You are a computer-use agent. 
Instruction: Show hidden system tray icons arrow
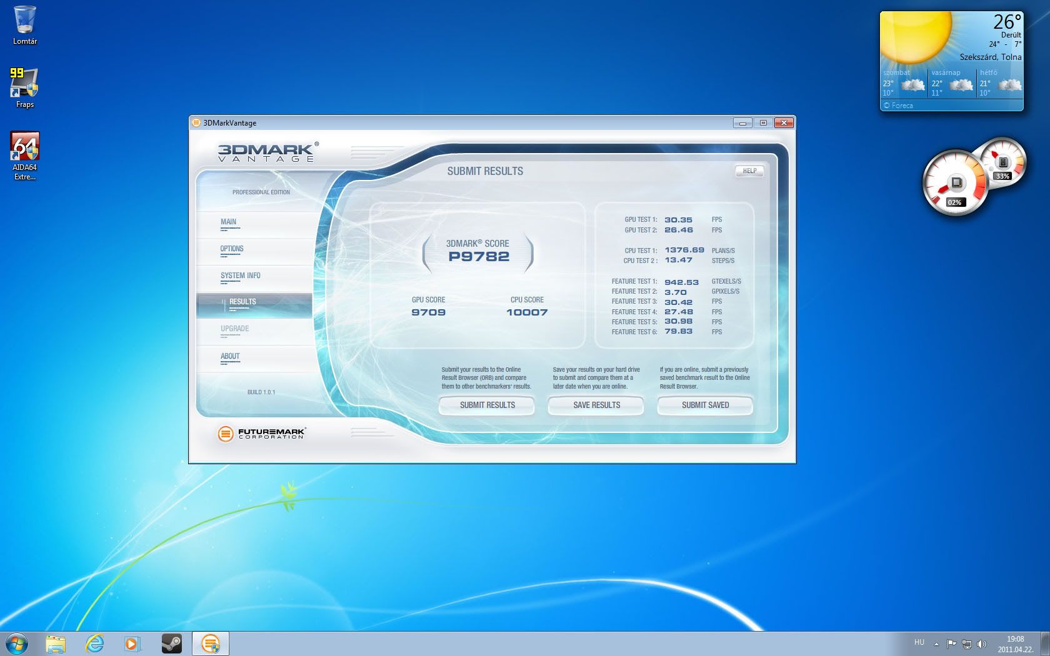coord(936,644)
